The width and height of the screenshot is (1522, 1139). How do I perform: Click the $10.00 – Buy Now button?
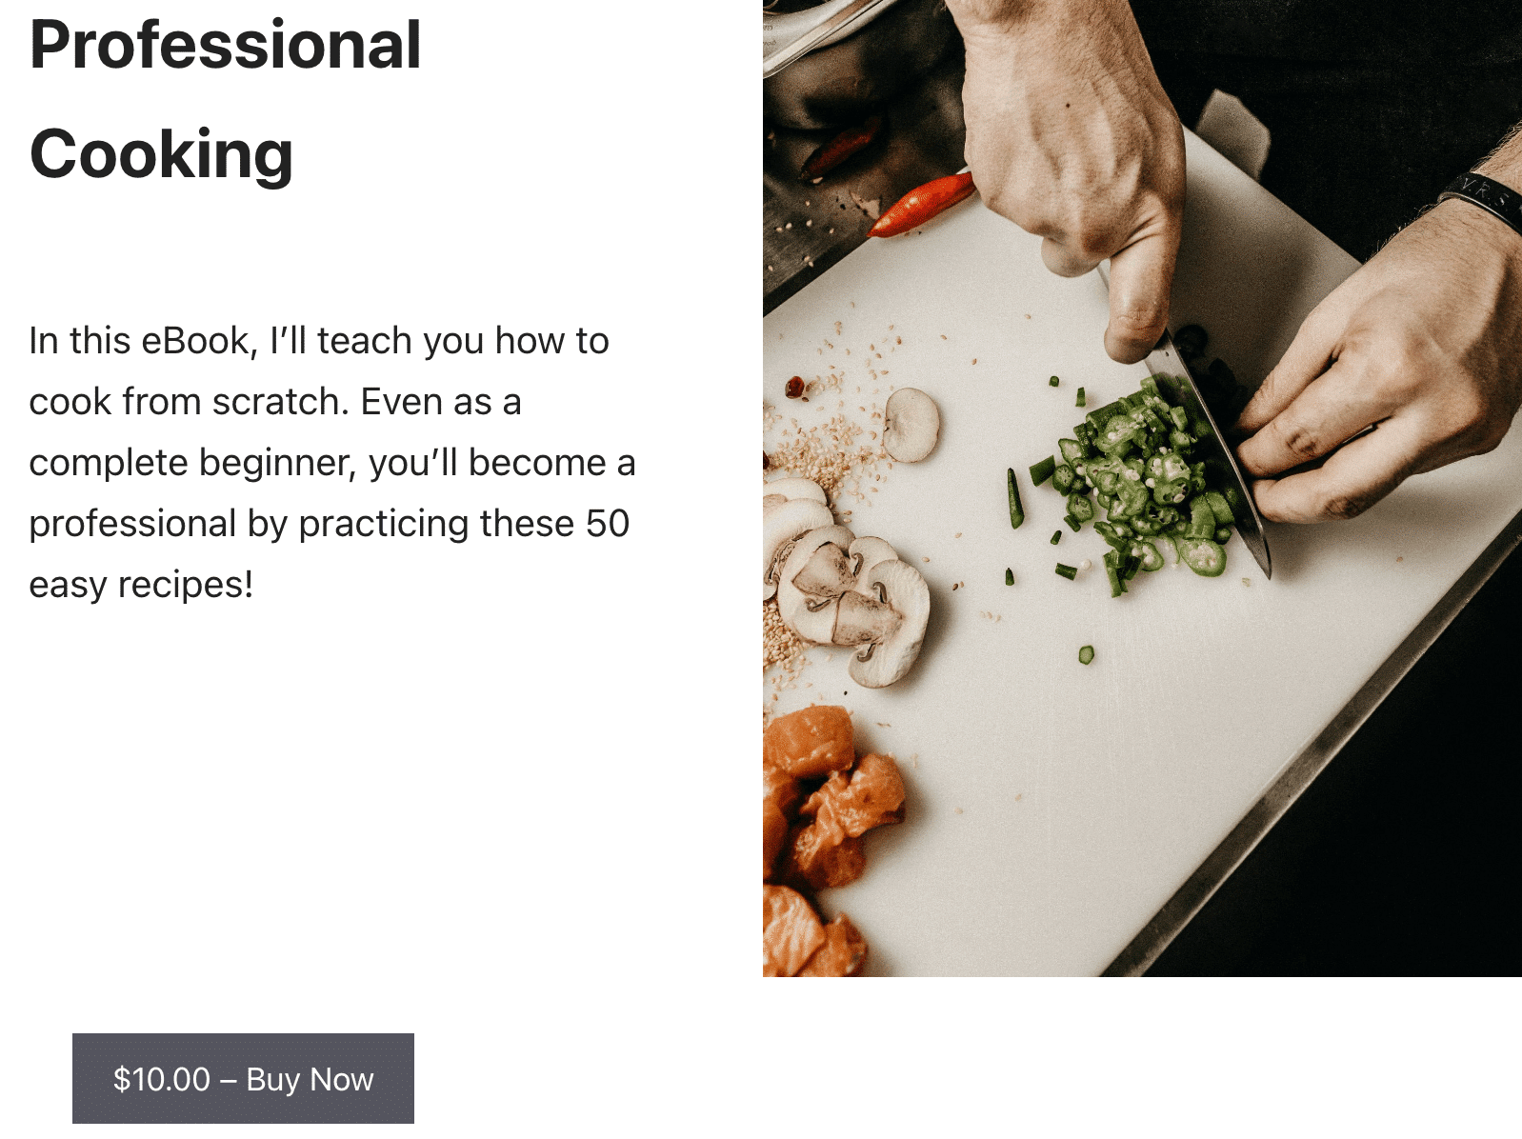(243, 1078)
